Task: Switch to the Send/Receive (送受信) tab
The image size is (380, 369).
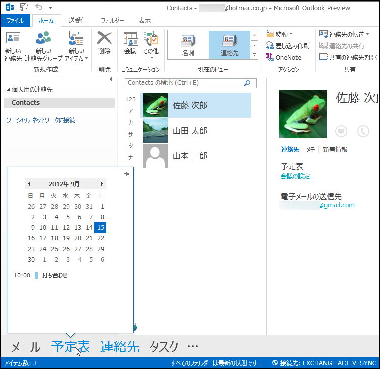Action: pos(78,20)
